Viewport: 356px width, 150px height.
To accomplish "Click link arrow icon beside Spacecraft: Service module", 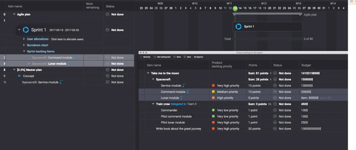I will [x=61, y=82].
